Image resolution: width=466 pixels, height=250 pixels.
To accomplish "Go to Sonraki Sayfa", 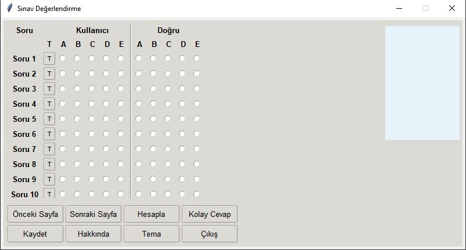I will tap(93, 214).
